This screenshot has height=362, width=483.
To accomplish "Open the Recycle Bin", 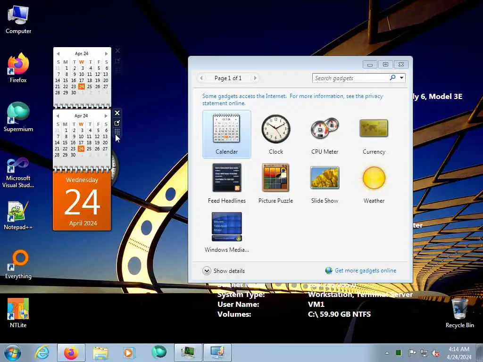I will point(459,313).
